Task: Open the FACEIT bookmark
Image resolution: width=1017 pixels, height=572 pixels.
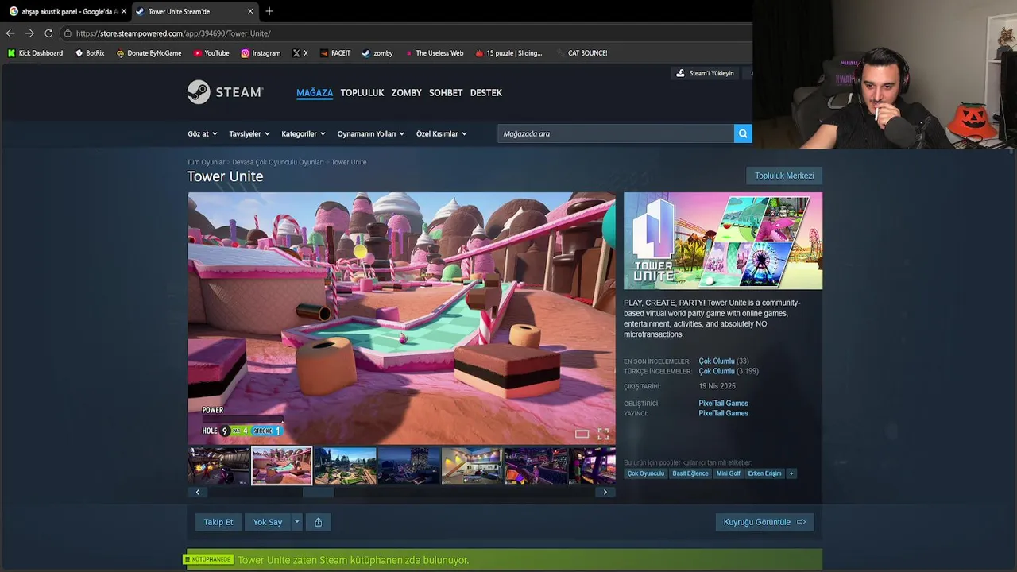Action: (x=335, y=53)
